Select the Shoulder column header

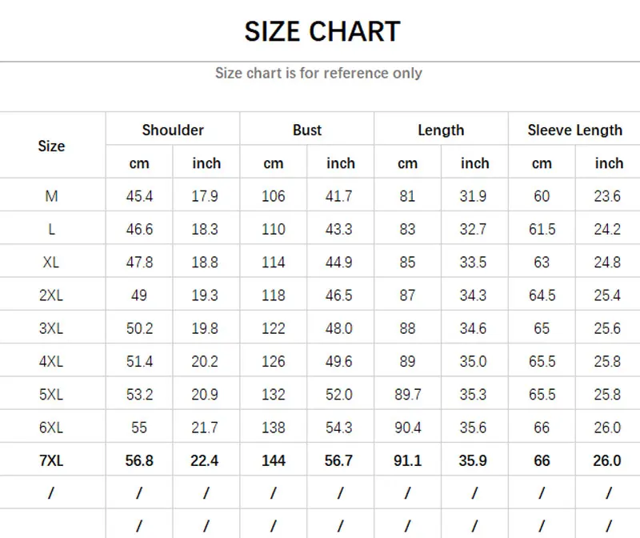[173, 130]
